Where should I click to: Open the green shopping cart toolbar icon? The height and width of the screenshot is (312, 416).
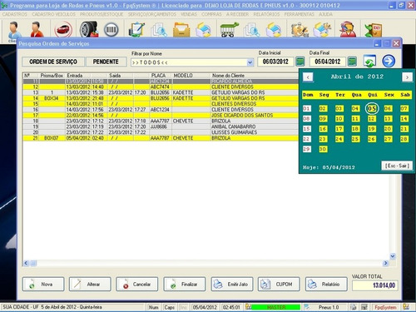point(229,29)
